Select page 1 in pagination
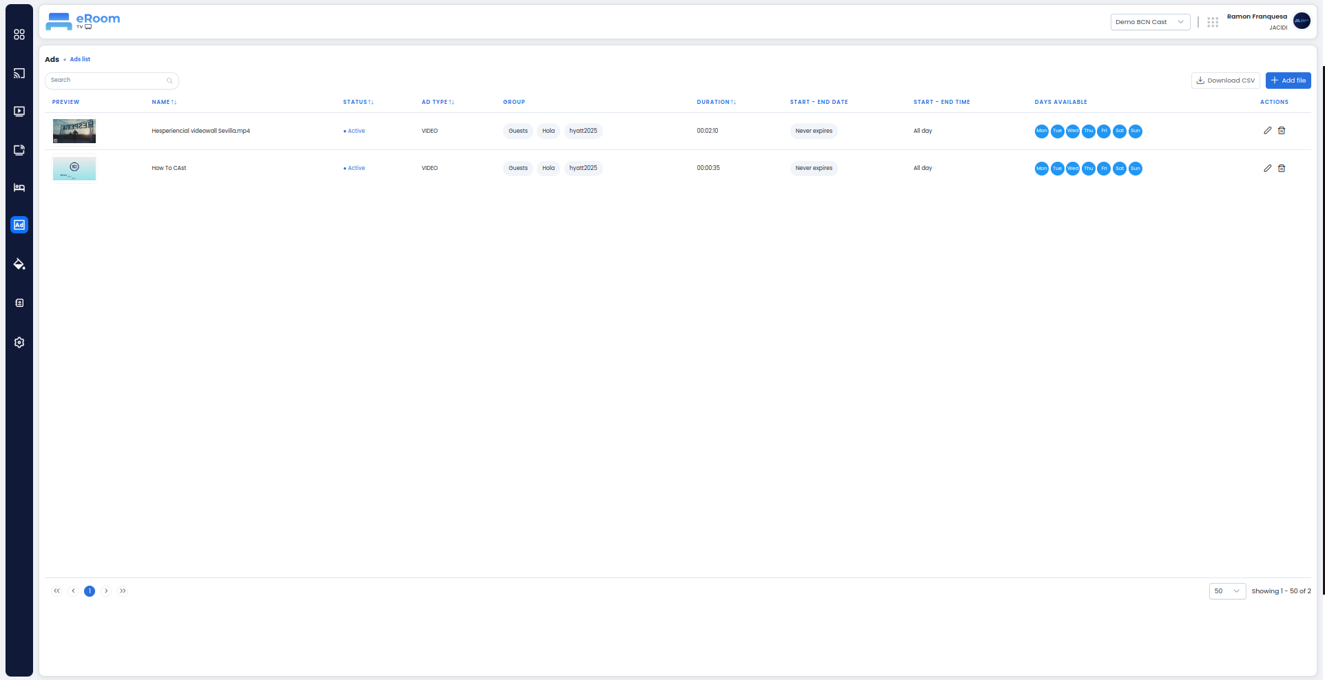The image size is (1325, 680). pos(90,591)
